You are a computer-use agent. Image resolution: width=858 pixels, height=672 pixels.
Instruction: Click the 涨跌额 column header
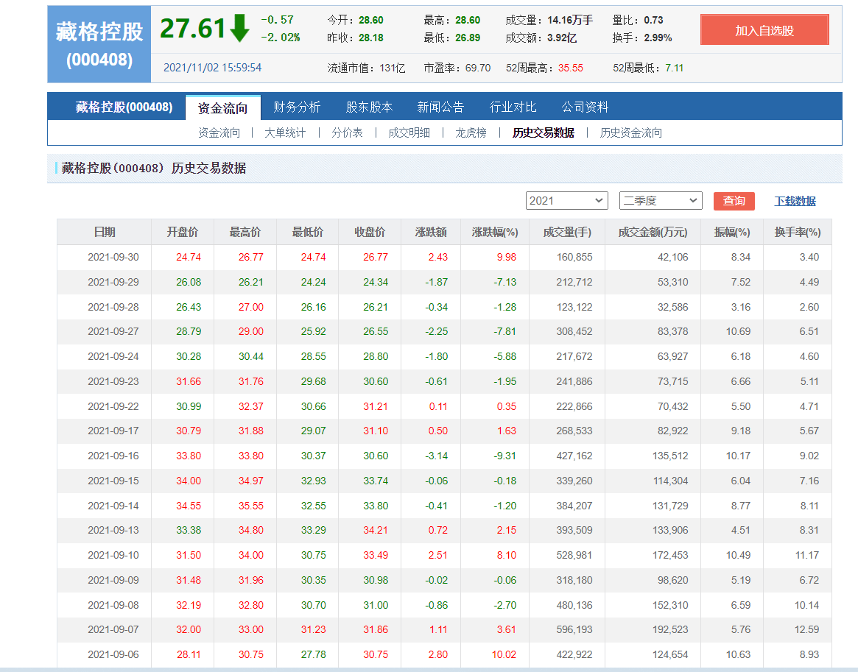point(431,232)
